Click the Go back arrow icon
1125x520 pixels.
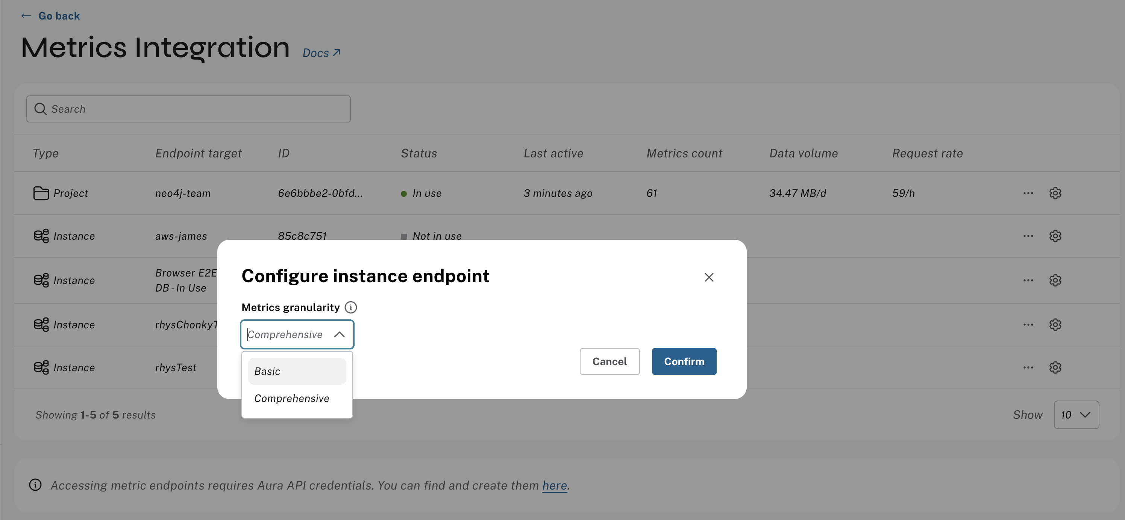(x=26, y=16)
